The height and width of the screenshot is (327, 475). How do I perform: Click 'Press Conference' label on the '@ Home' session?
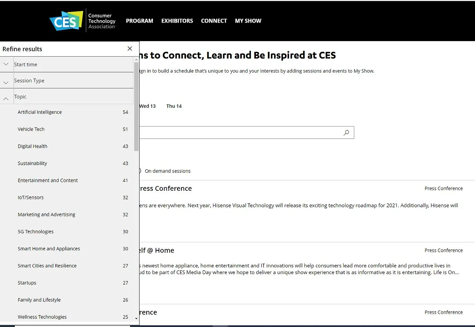(x=443, y=250)
